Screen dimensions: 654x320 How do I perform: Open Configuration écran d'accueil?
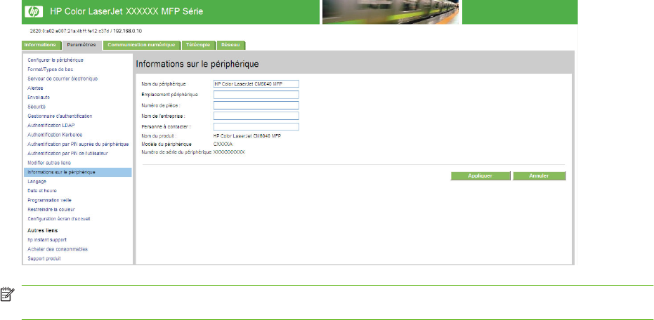(59, 218)
